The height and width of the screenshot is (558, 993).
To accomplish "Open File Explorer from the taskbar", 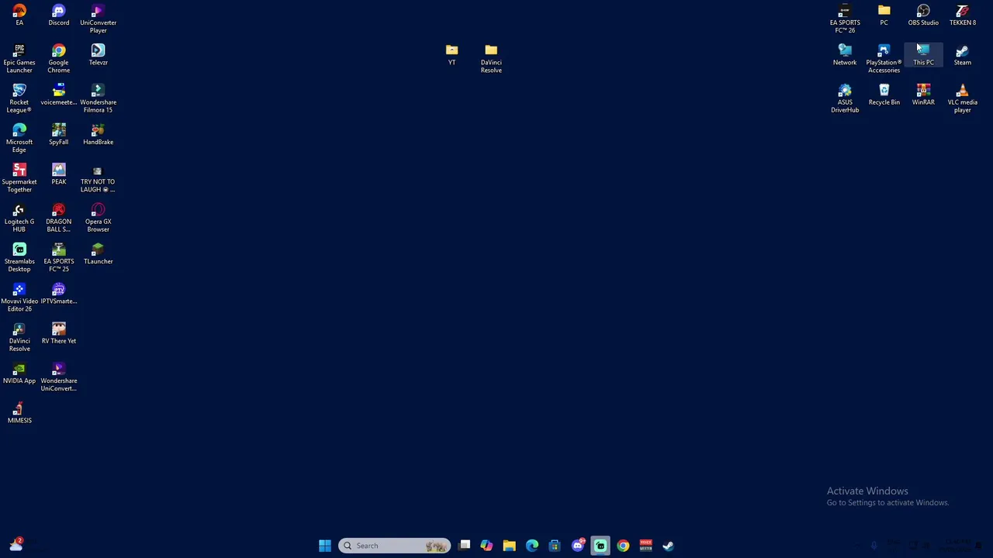I will [509, 546].
